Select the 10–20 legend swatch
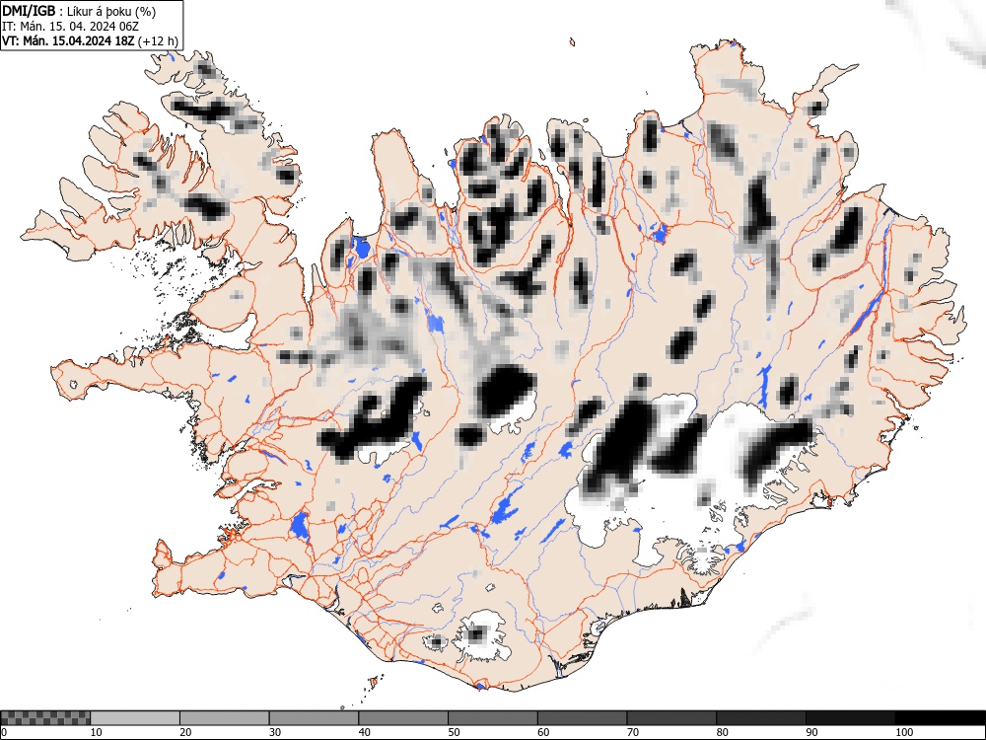986x740 pixels. pyautogui.click(x=135, y=718)
